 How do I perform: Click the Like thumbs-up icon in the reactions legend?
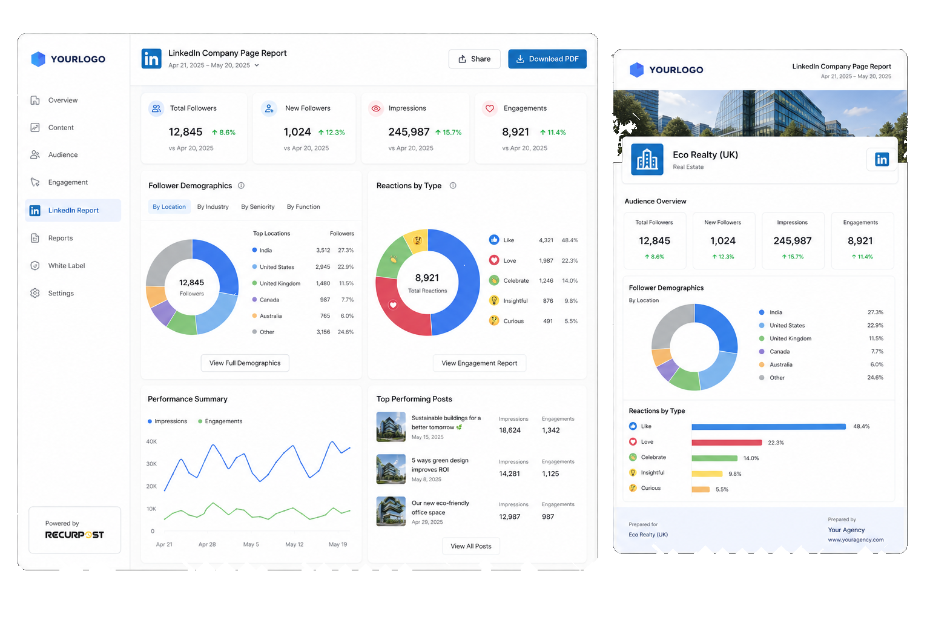pyautogui.click(x=494, y=240)
